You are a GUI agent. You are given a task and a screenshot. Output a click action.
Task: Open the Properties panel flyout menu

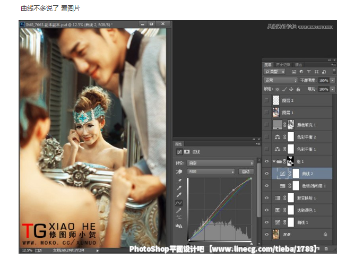tap(258, 144)
